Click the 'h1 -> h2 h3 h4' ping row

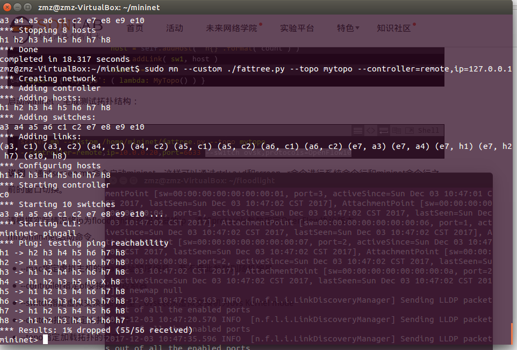click(62, 253)
